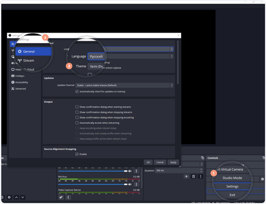Click the Video Capture Device mixer label
The height and width of the screenshot is (204, 266).
click(69, 190)
